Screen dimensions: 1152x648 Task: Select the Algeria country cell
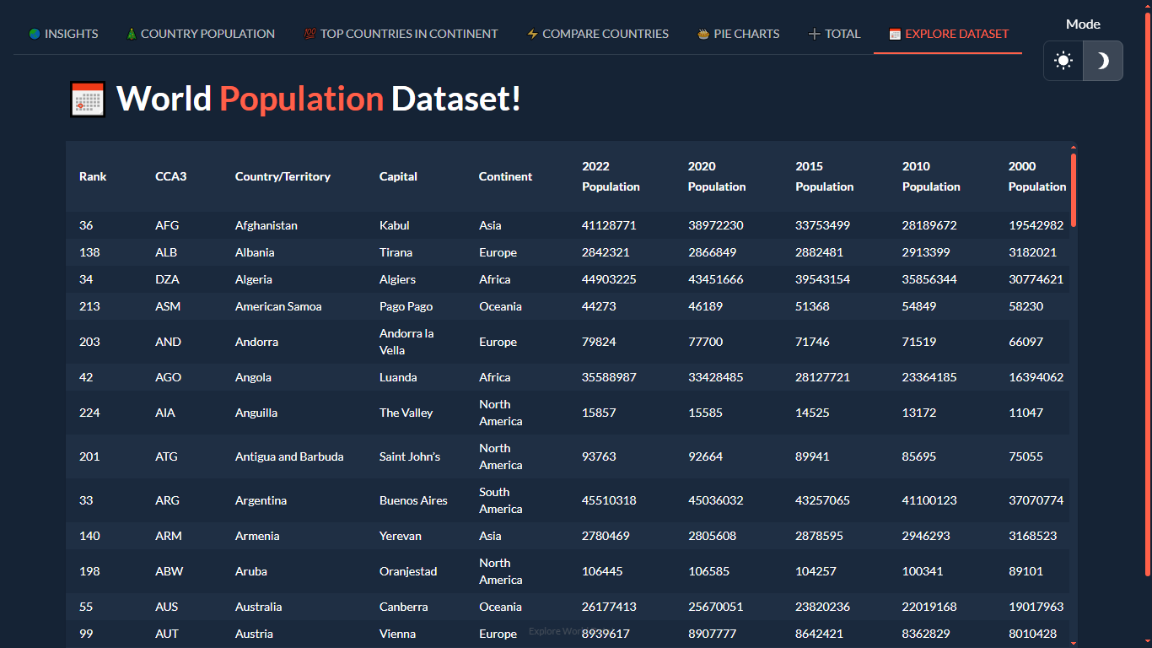[x=254, y=279]
